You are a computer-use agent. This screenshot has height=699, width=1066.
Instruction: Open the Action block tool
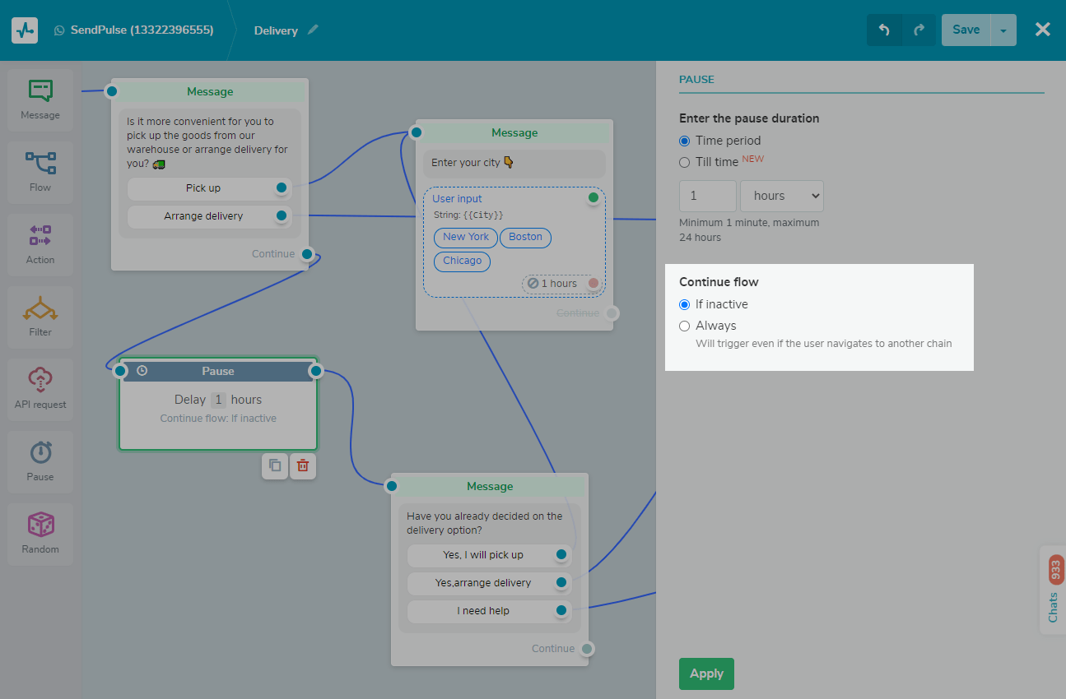(40, 243)
